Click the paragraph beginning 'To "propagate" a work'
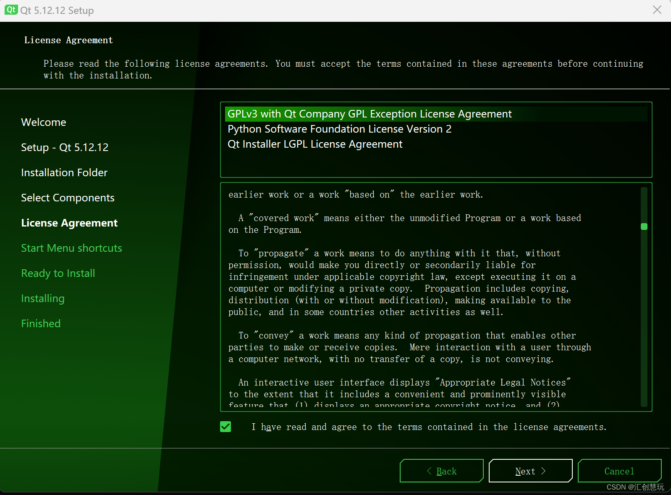This screenshot has height=495, width=671. point(402,283)
